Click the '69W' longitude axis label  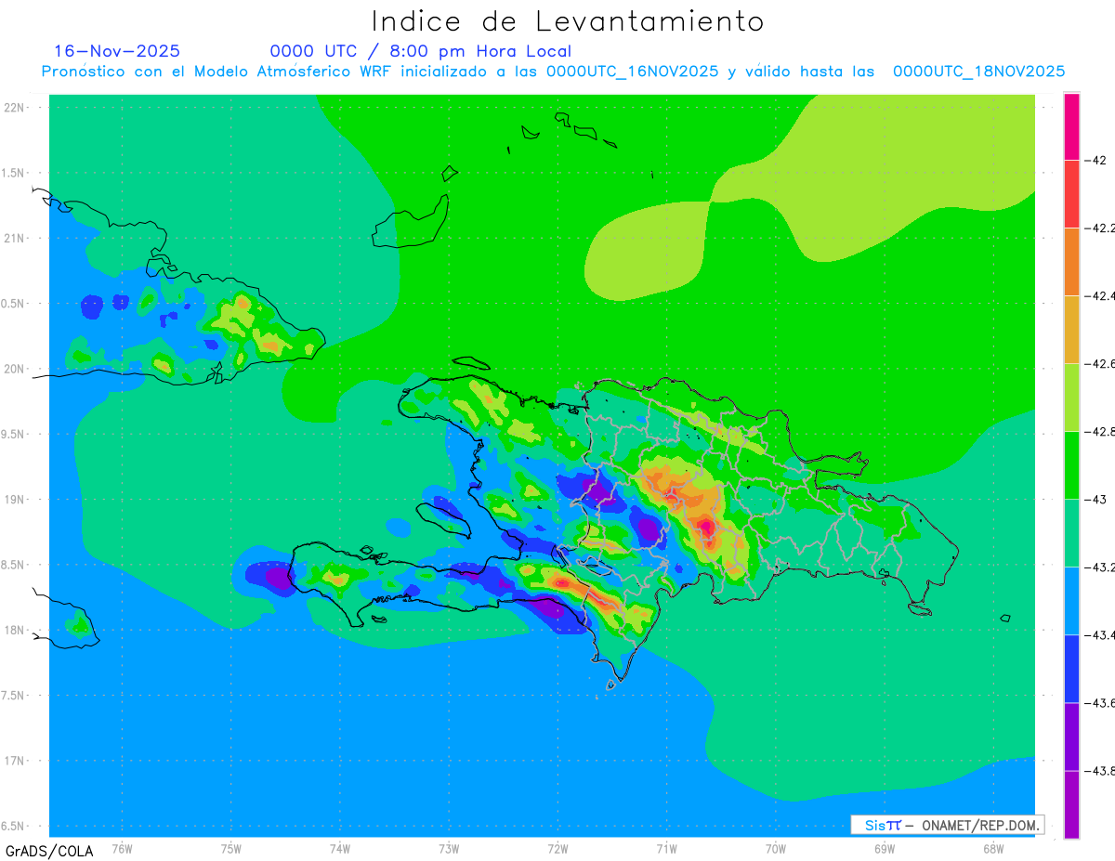tap(885, 848)
